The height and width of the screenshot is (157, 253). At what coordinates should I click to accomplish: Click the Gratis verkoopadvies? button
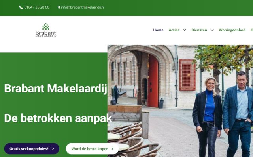[32, 149]
